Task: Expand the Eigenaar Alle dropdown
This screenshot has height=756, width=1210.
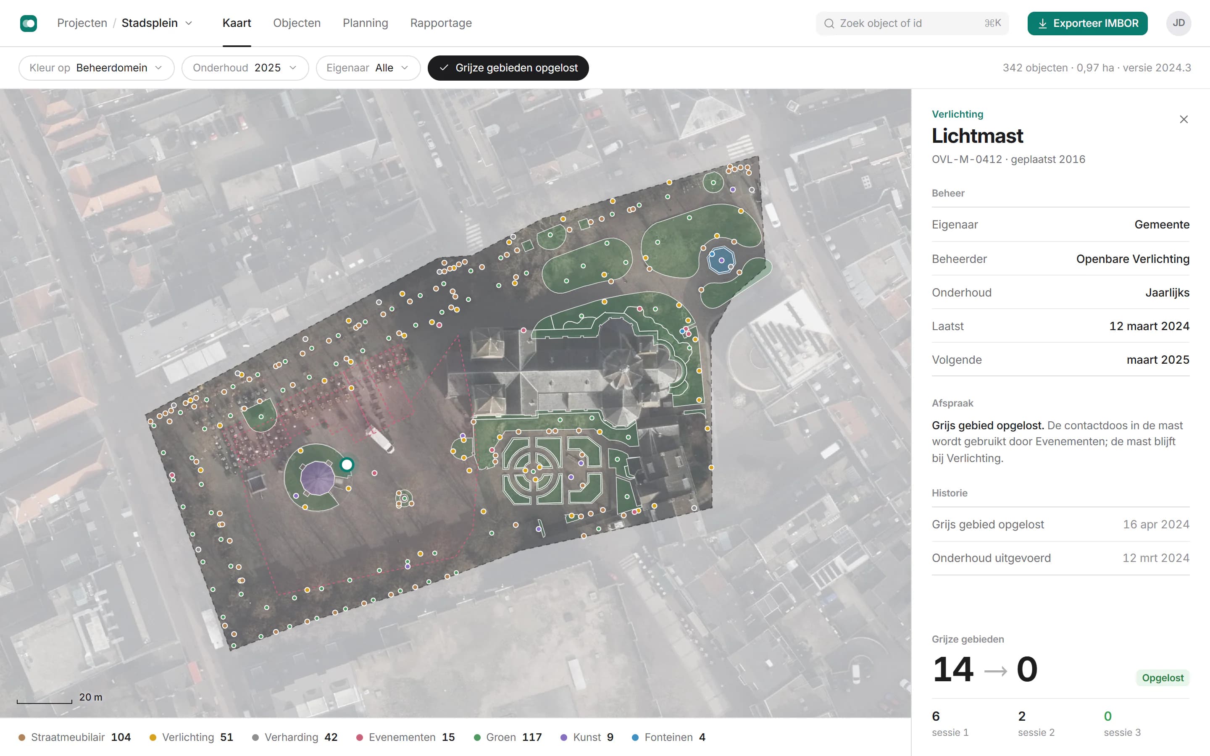Action: [x=368, y=68]
